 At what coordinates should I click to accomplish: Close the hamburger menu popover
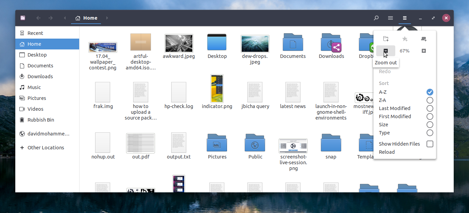point(404,18)
